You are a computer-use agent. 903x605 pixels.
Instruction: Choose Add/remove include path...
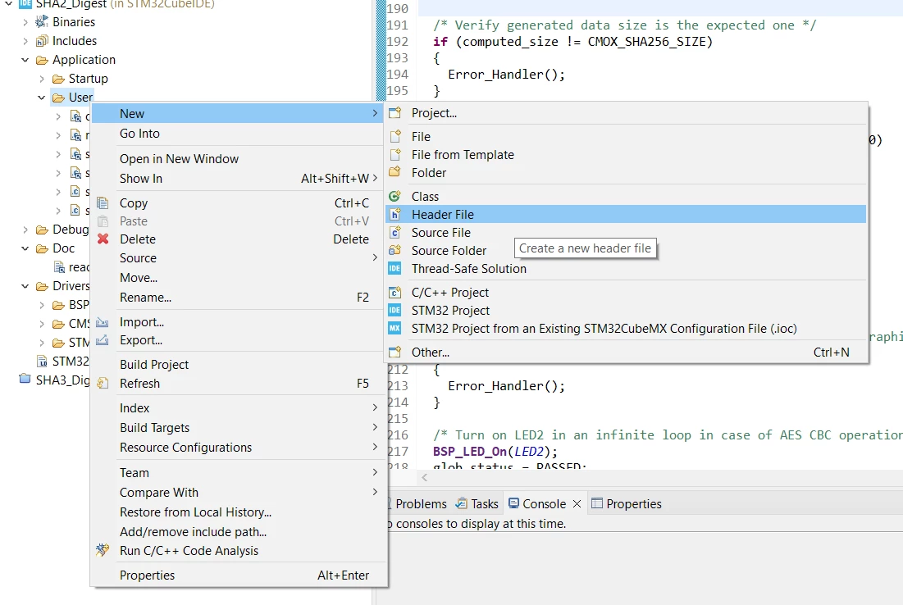239,532
